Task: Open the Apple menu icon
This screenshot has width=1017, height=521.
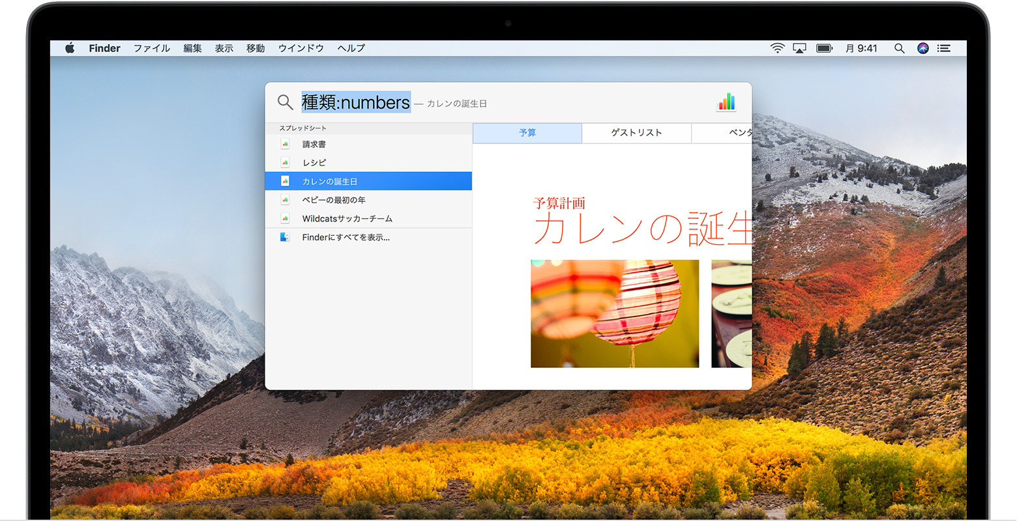Action: 70,48
